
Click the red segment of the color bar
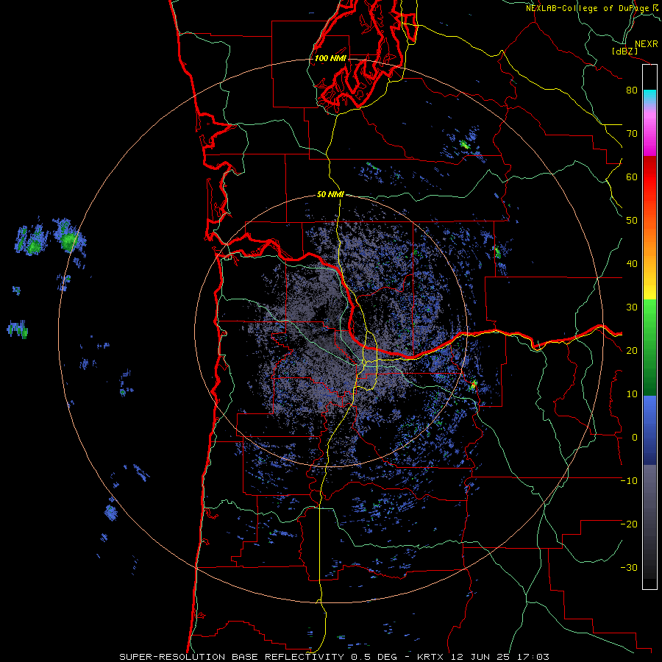(649, 177)
